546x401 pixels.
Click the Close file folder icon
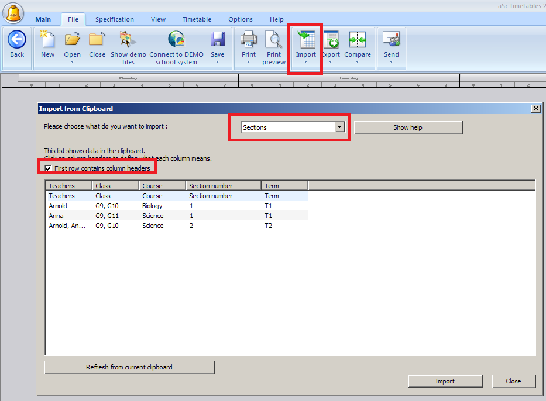point(97,40)
